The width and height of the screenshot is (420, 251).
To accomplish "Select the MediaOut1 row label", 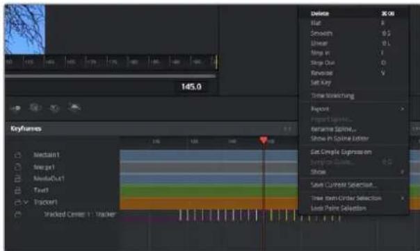I will (49, 178).
